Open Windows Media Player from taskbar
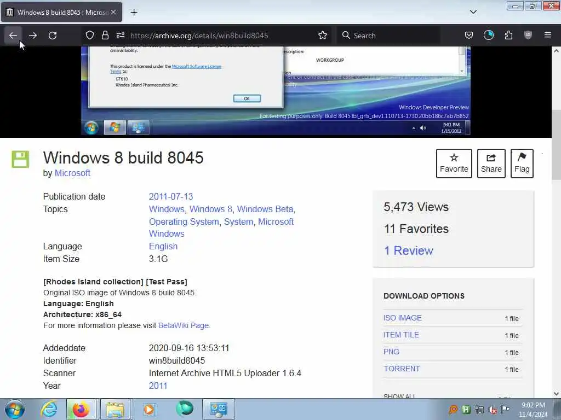Image resolution: width=561 pixels, height=420 pixels. click(149, 409)
